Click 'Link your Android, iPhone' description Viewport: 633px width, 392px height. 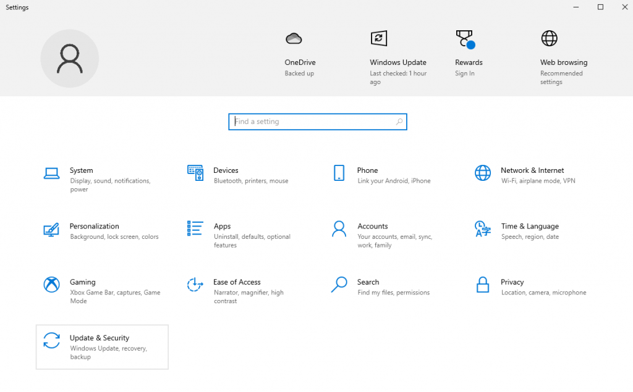click(x=394, y=181)
